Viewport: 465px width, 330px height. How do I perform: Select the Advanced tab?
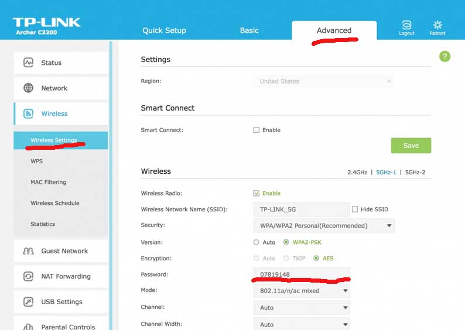coord(334,30)
